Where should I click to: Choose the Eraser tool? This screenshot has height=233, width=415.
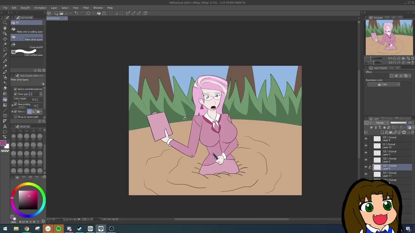tap(5, 88)
